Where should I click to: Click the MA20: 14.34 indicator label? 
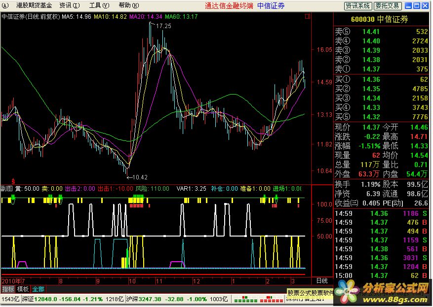[x=146, y=17]
